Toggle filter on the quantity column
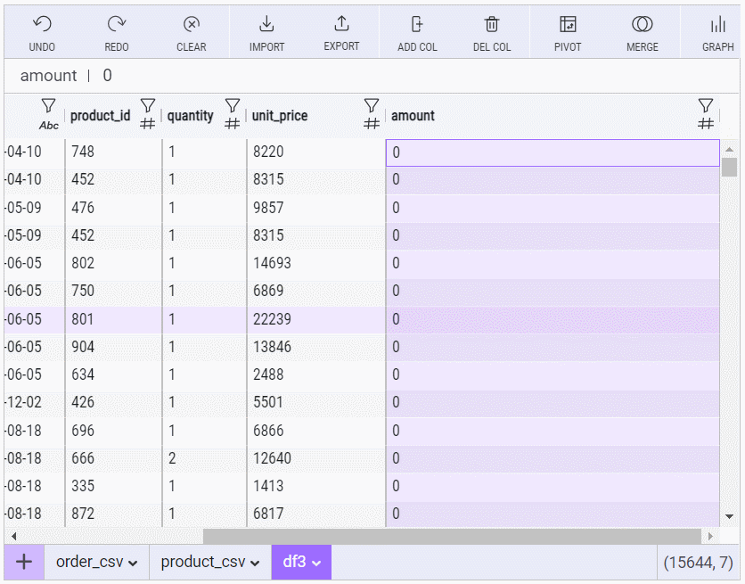The width and height of the screenshot is (745, 584). [x=233, y=106]
